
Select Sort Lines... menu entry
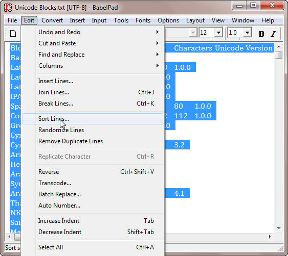pyautogui.click(x=93, y=119)
